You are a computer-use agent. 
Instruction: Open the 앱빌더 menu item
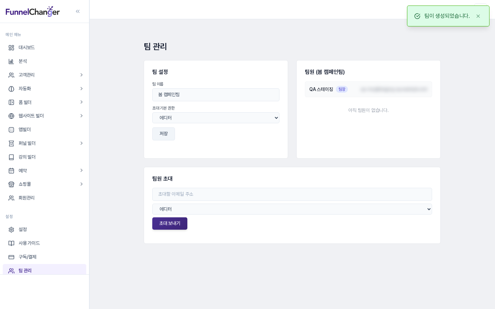(44, 130)
